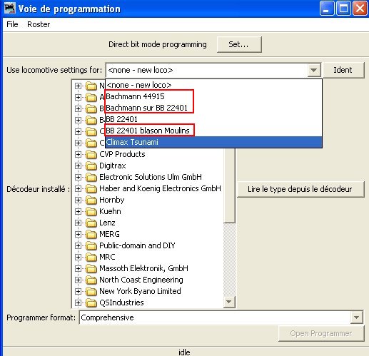Expand Public-domain and DIY node
Screen dimensions: 369x356
pyautogui.click(x=78, y=245)
